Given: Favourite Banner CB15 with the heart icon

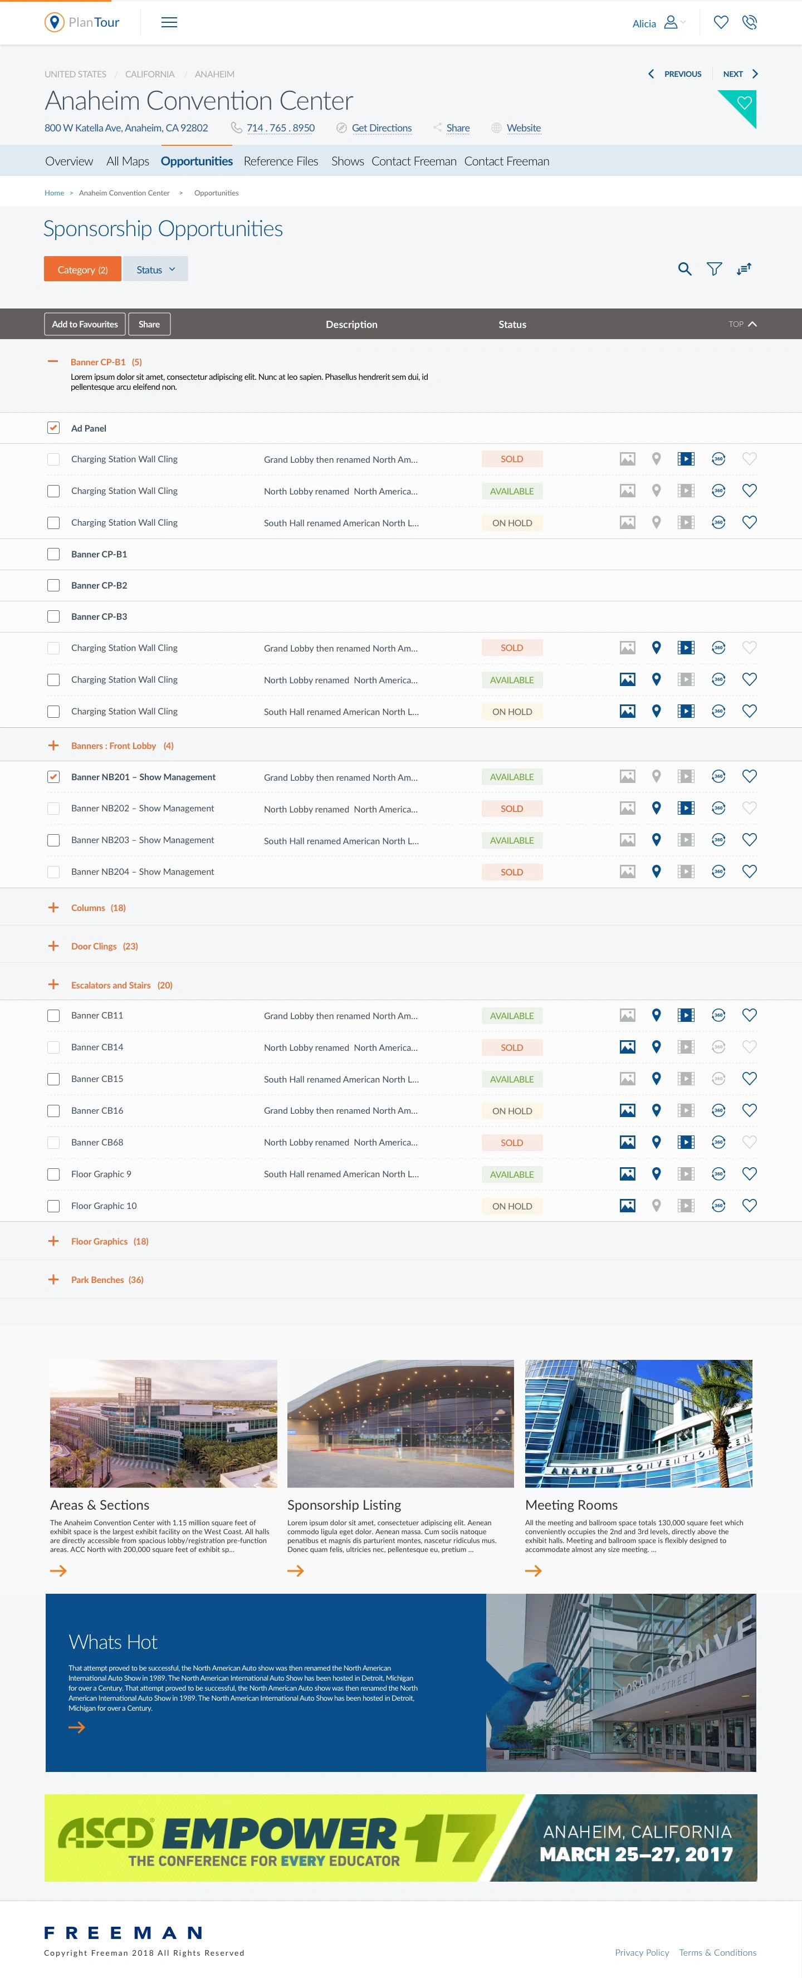Looking at the screenshot, I should pos(750,1078).
